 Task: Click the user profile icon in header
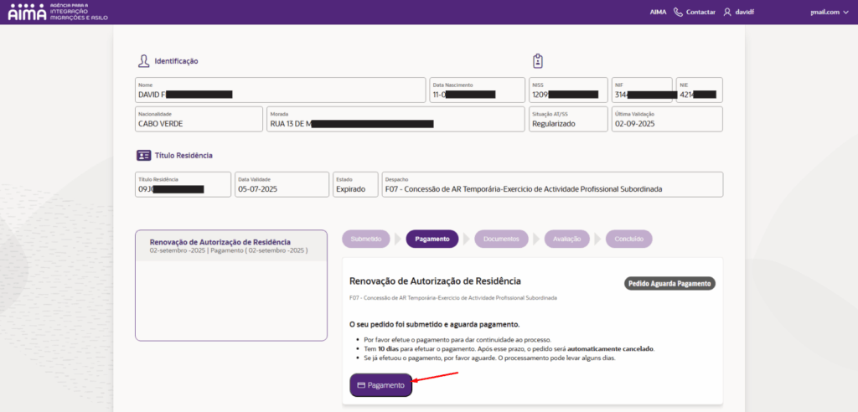tap(728, 13)
